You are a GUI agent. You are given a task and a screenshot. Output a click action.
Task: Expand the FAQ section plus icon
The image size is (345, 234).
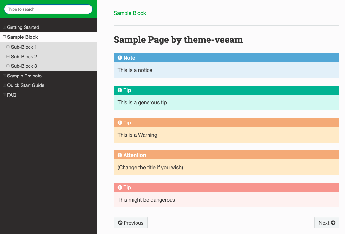[4, 95]
